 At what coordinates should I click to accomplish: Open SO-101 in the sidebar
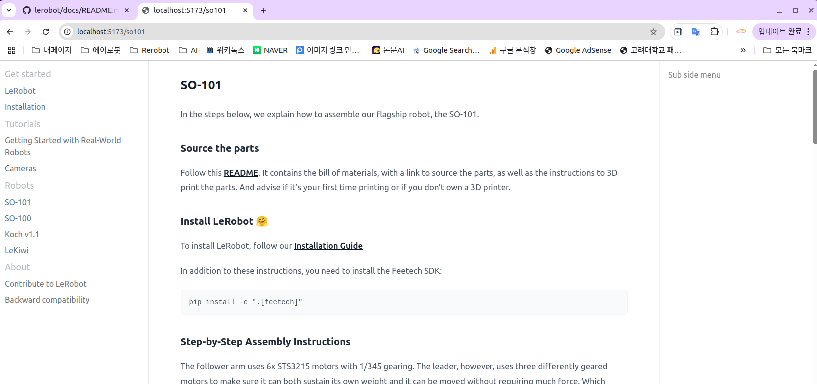(18, 202)
